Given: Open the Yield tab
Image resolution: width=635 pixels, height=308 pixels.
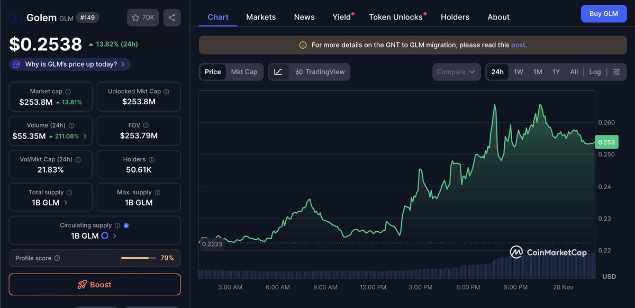Looking at the screenshot, I should click(342, 17).
